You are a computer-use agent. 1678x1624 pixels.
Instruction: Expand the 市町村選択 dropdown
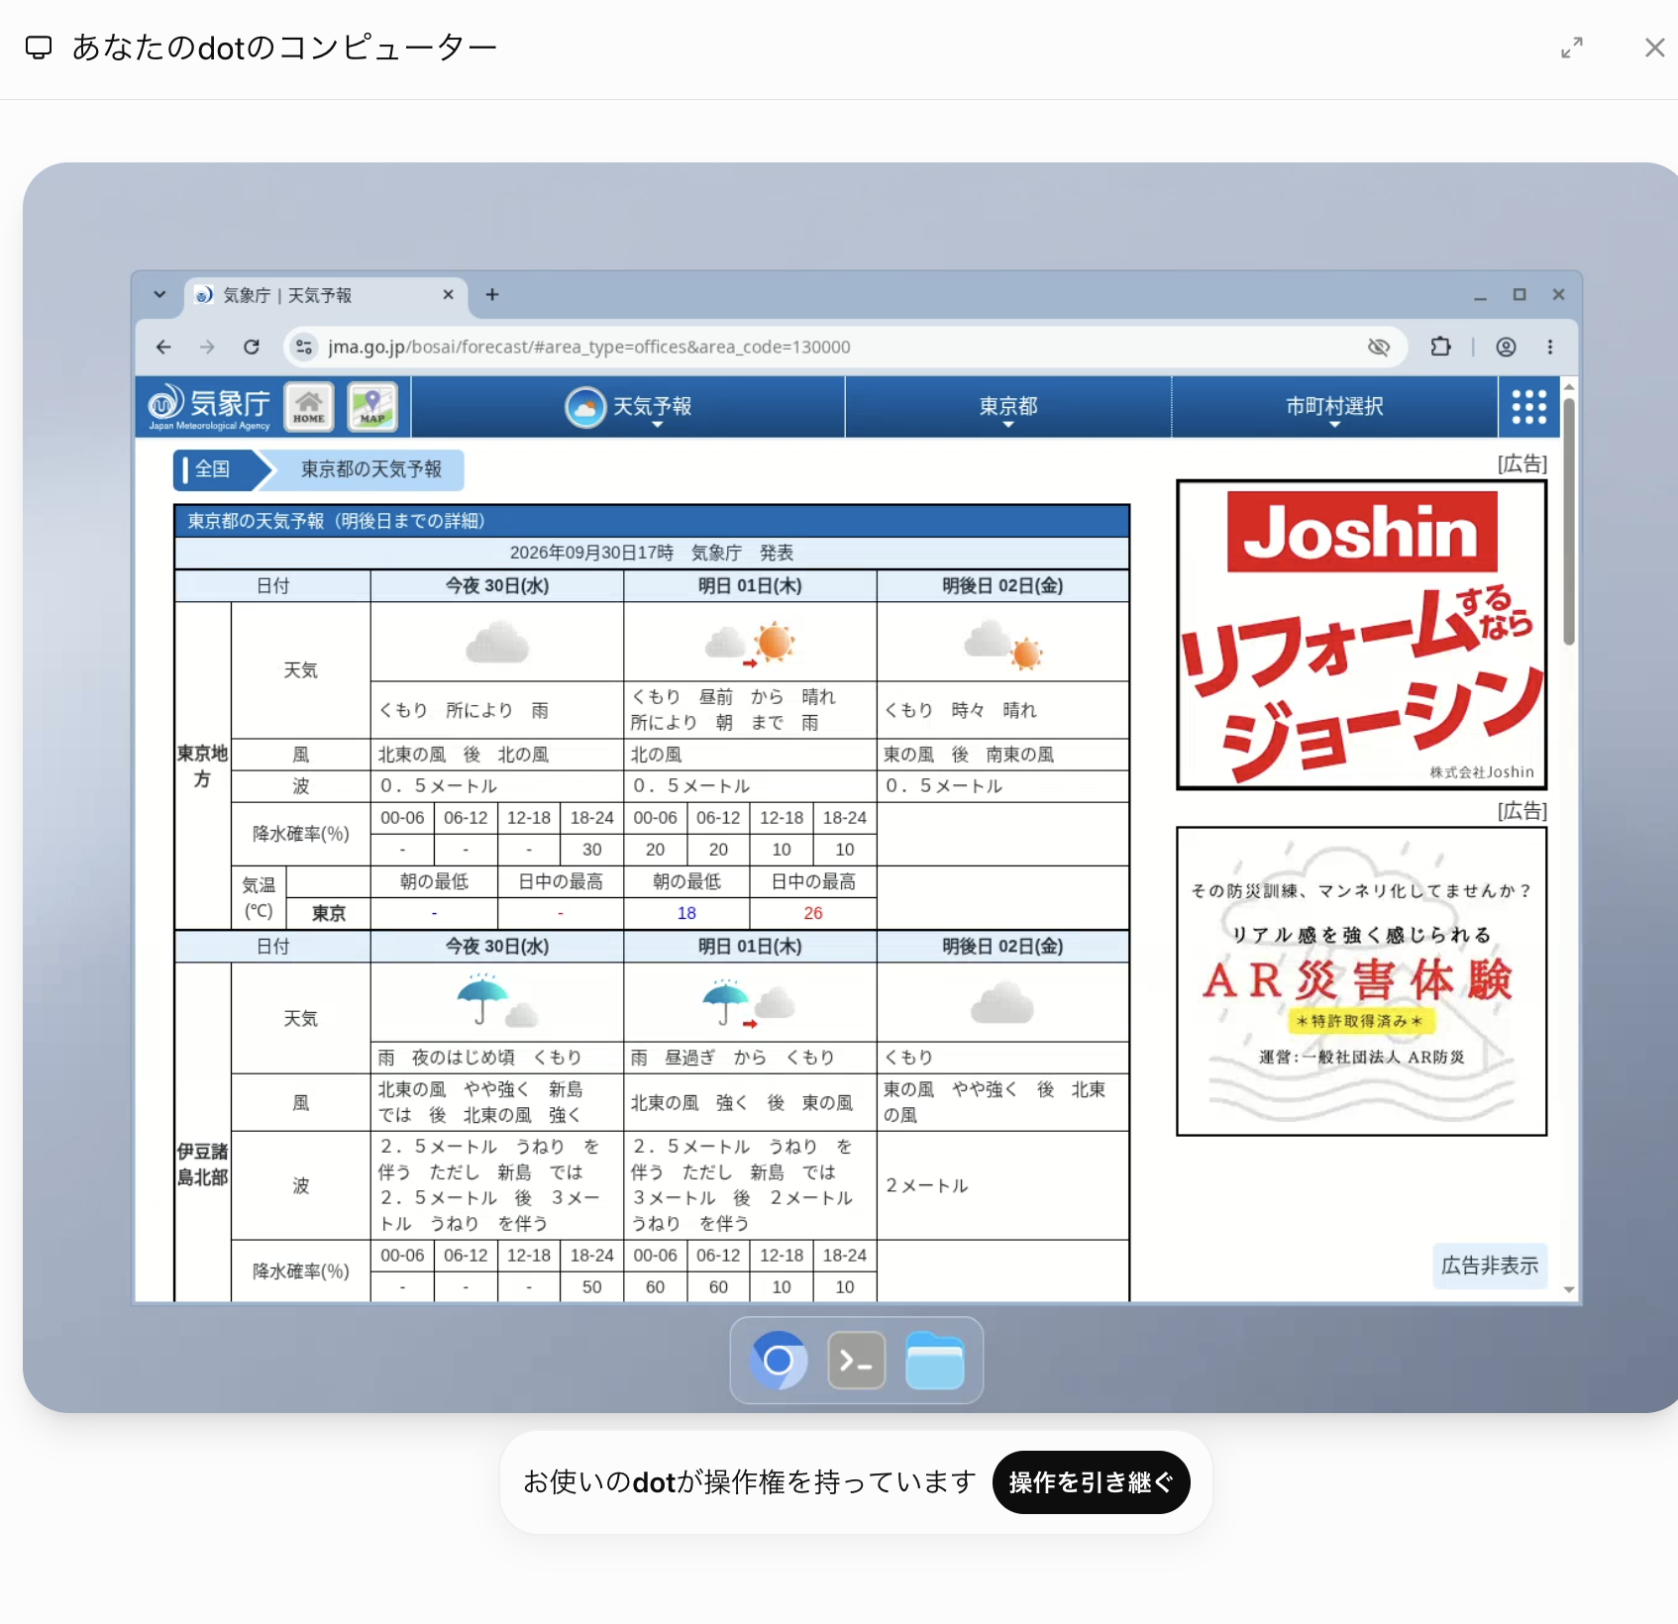click(x=1334, y=407)
